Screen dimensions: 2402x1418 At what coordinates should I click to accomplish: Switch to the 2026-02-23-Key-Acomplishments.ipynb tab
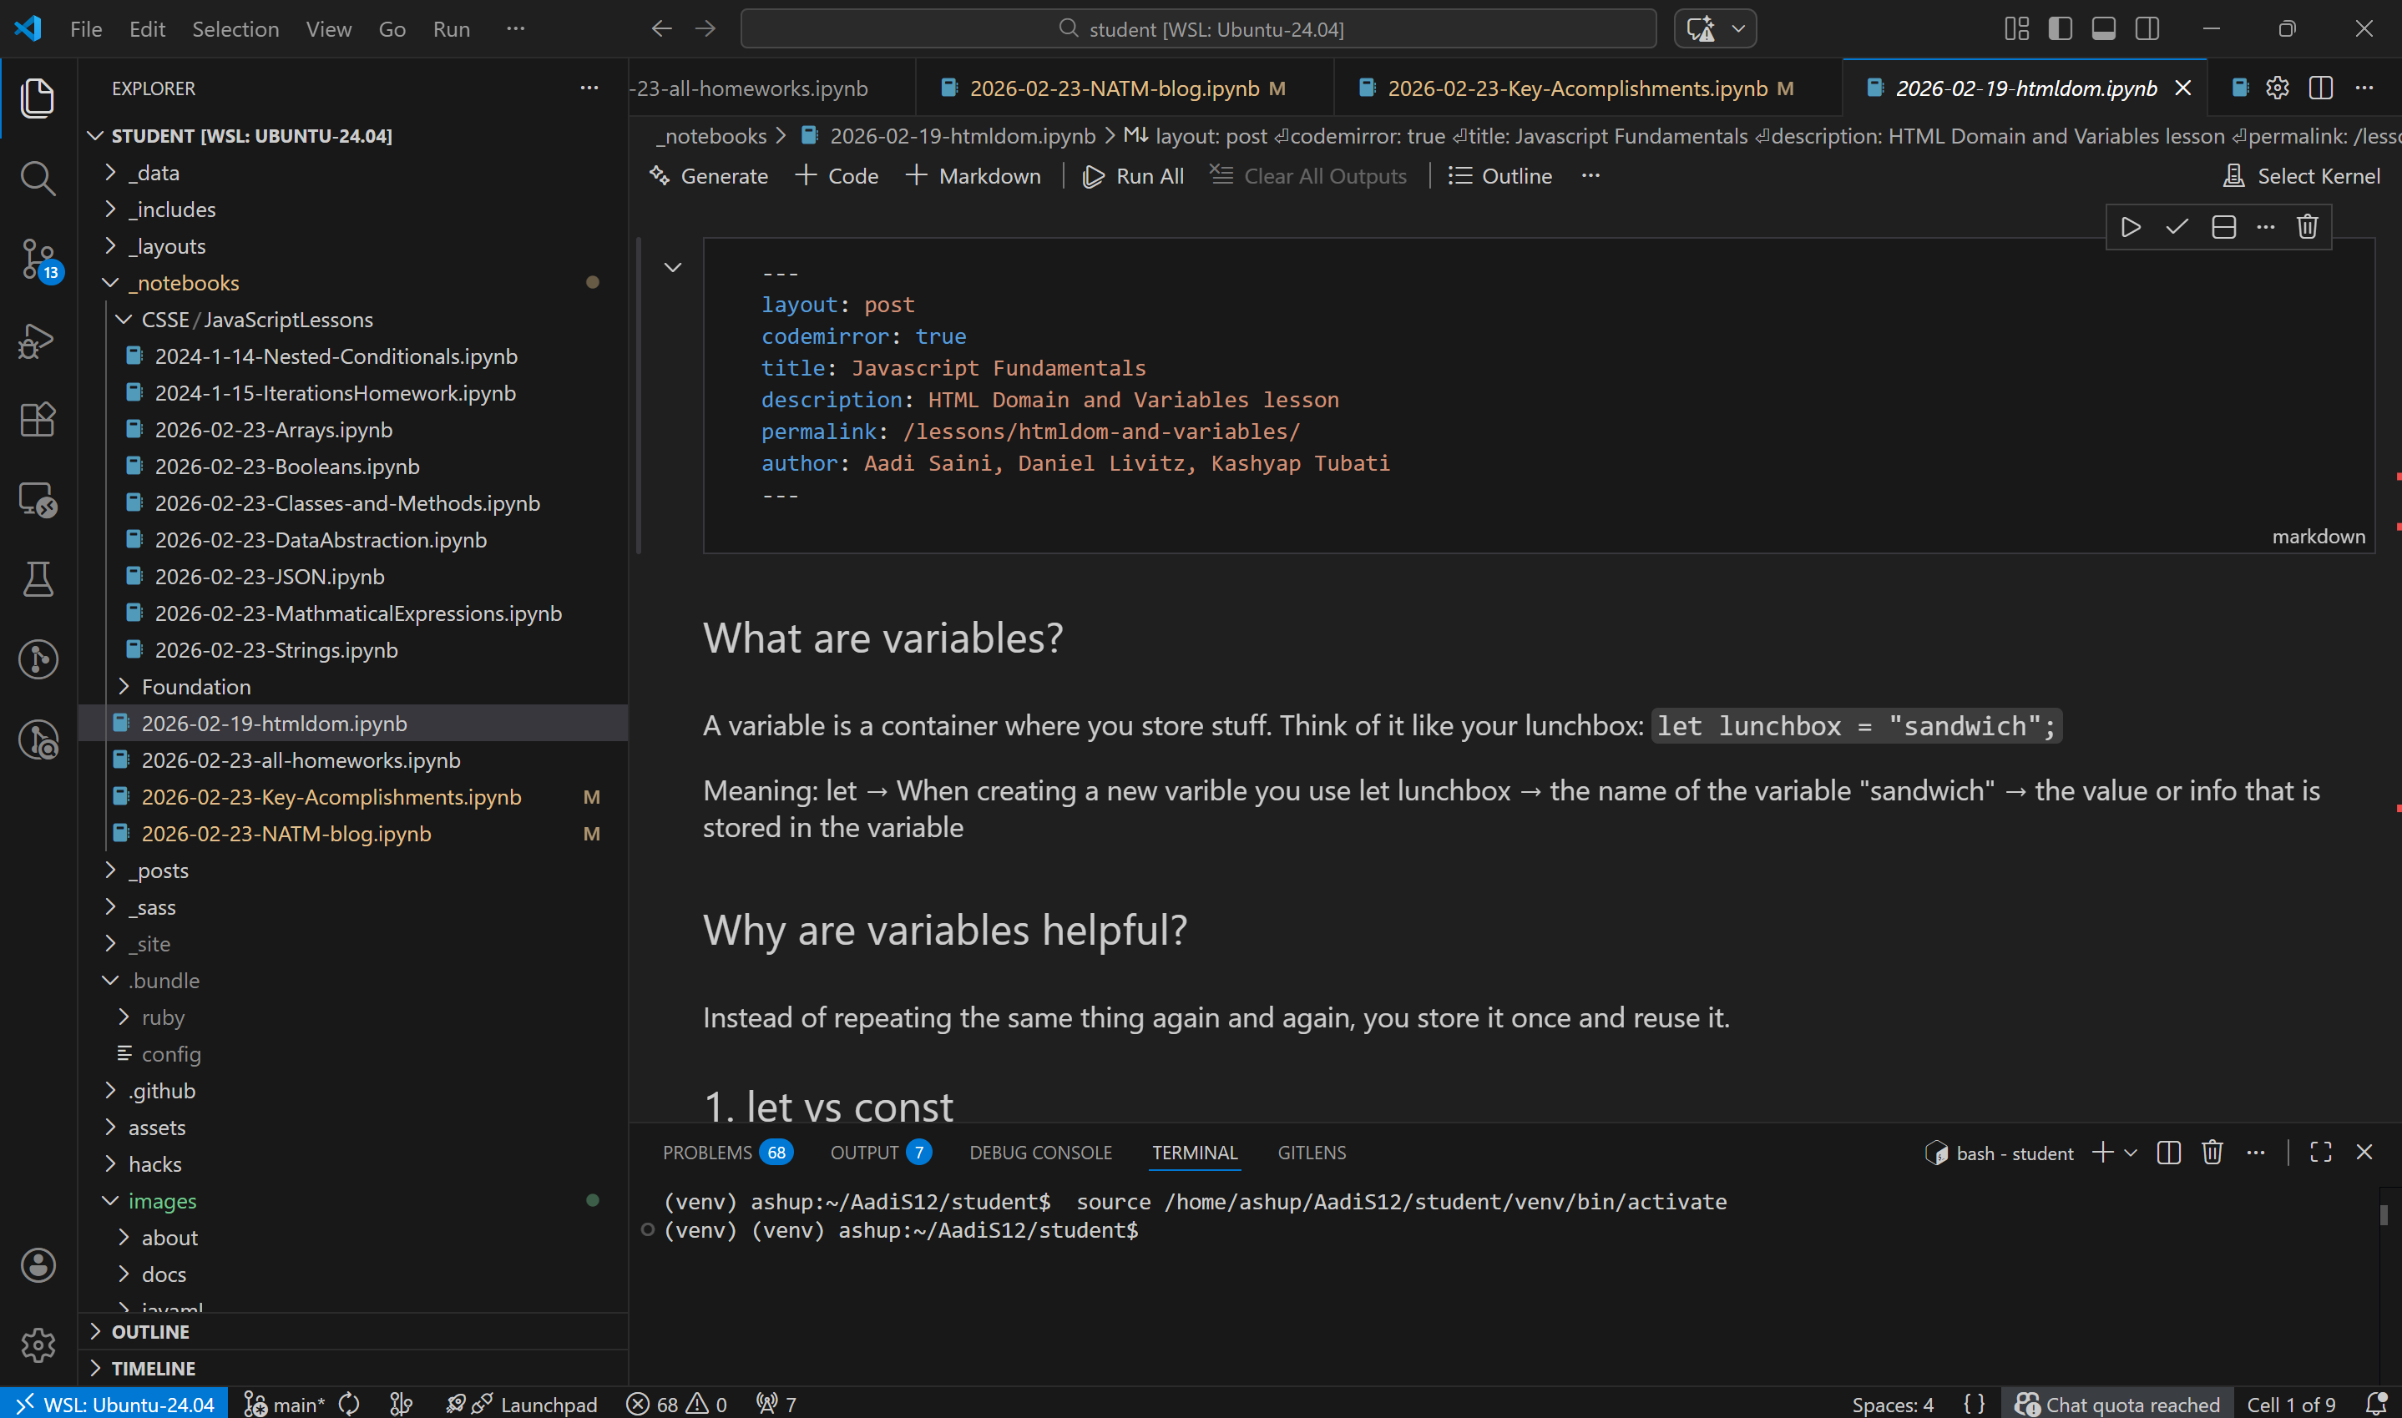pyautogui.click(x=1588, y=88)
